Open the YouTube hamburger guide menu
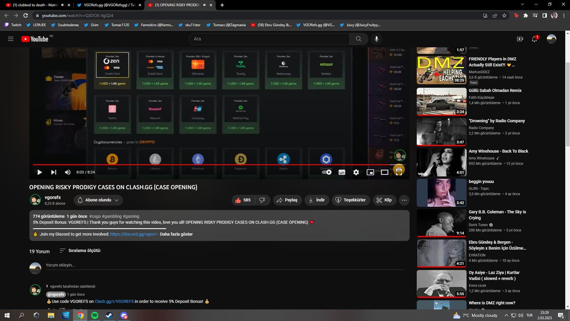The height and width of the screenshot is (321, 570). pyautogui.click(x=11, y=39)
